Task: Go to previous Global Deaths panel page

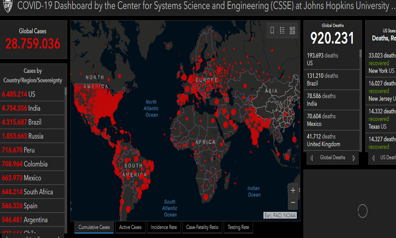Action: pyautogui.click(x=312, y=158)
